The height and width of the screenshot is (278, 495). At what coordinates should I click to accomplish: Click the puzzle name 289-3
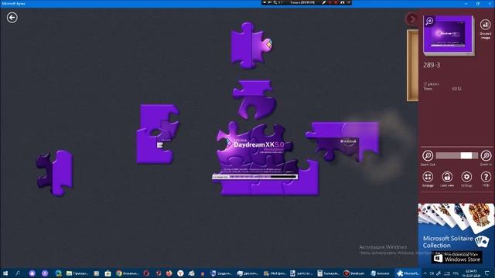[x=432, y=65]
